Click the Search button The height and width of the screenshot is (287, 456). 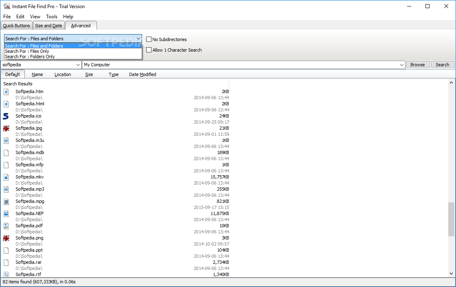click(x=443, y=65)
